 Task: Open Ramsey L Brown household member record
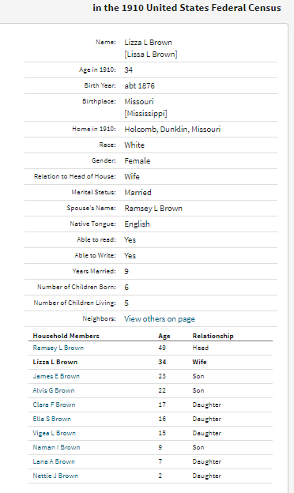tap(58, 348)
